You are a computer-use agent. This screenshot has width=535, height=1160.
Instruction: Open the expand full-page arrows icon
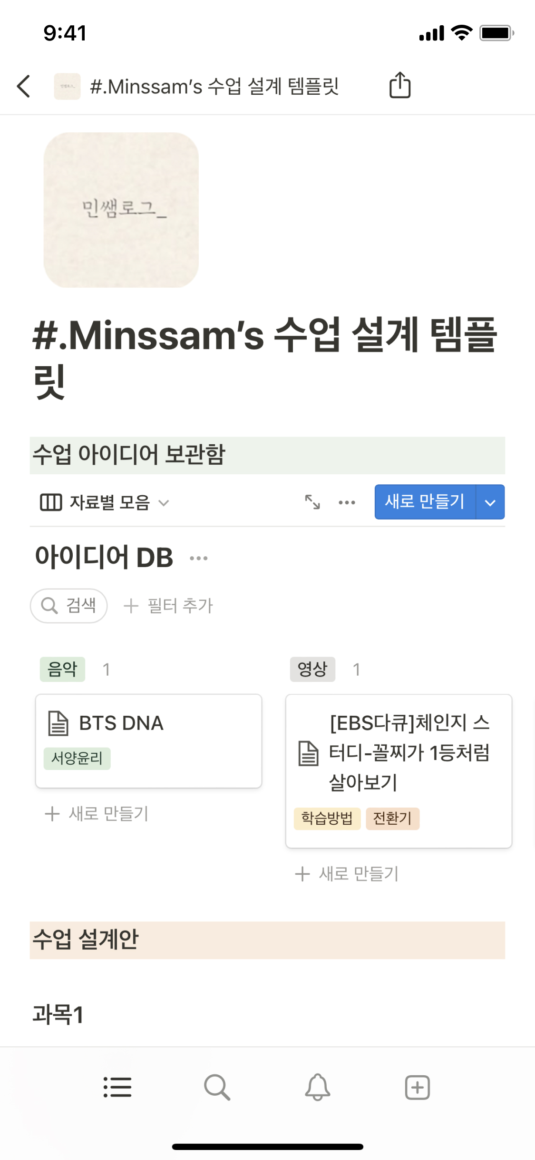click(312, 502)
